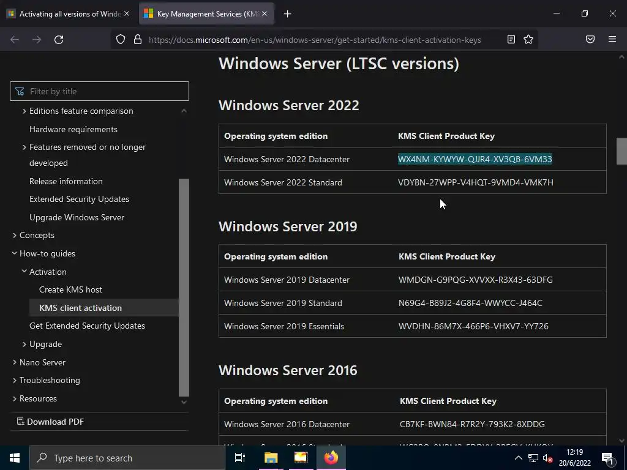The width and height of the screenshot is (627, 470).
Task: Click the Server 2019 Datacenter key
Action: click(475, 280)
